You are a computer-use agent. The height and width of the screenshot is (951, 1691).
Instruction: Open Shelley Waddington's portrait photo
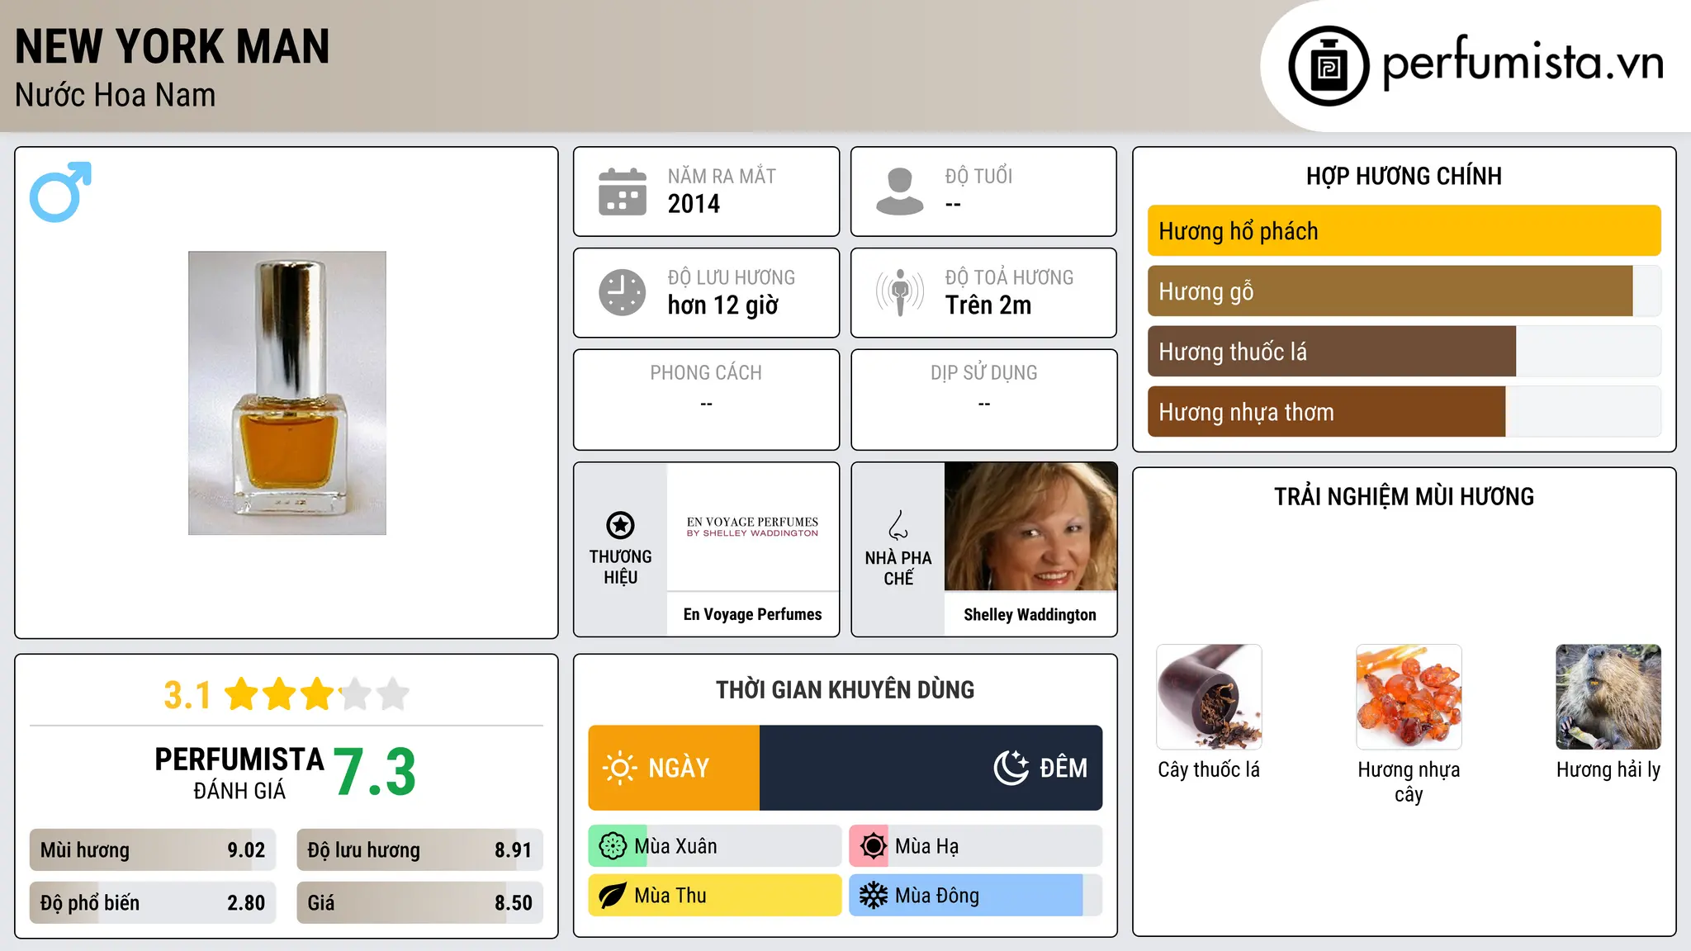(1030, 527)
